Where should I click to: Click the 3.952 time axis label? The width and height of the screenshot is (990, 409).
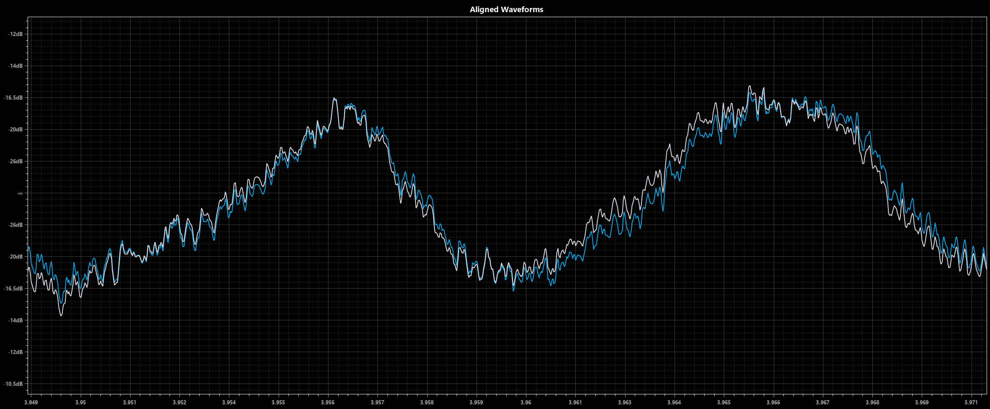click(180, 403)
